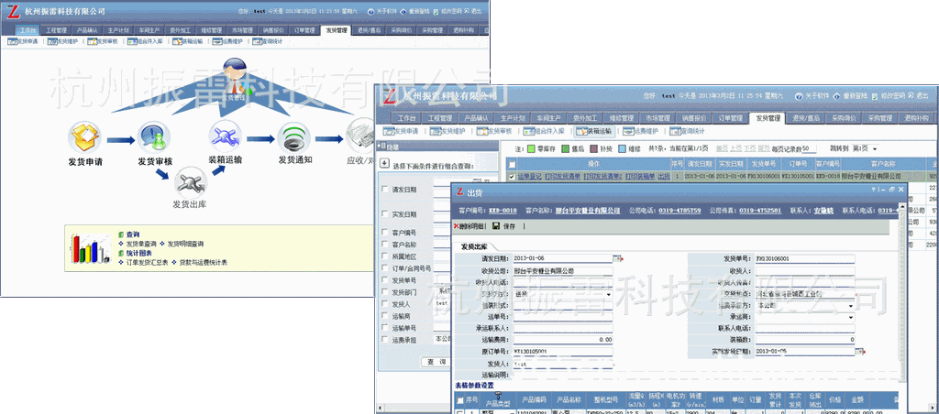Screen dimensions: 939x414
Task: Open 查询统计 toolbar item in back window
Action: pos(268,42)
